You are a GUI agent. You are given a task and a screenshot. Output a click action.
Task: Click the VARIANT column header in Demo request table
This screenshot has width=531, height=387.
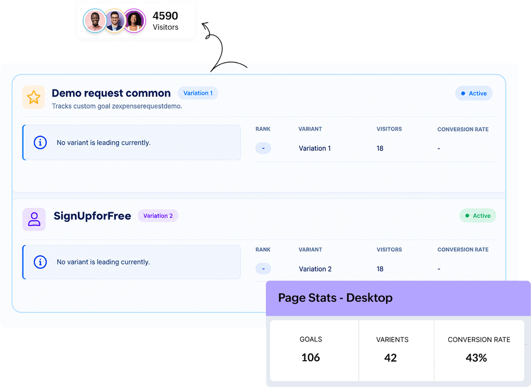[310, 129]
